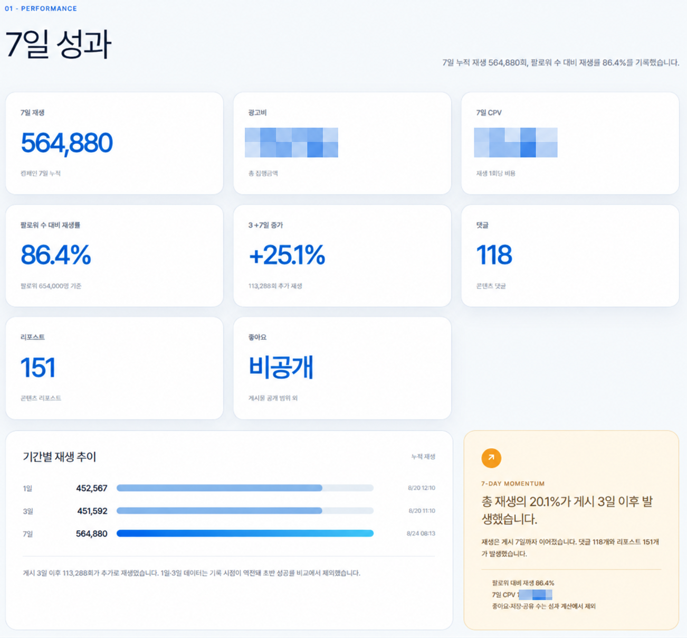
Task: Click the 기간별 재생 추이 chart title
Action: point(60,457)
